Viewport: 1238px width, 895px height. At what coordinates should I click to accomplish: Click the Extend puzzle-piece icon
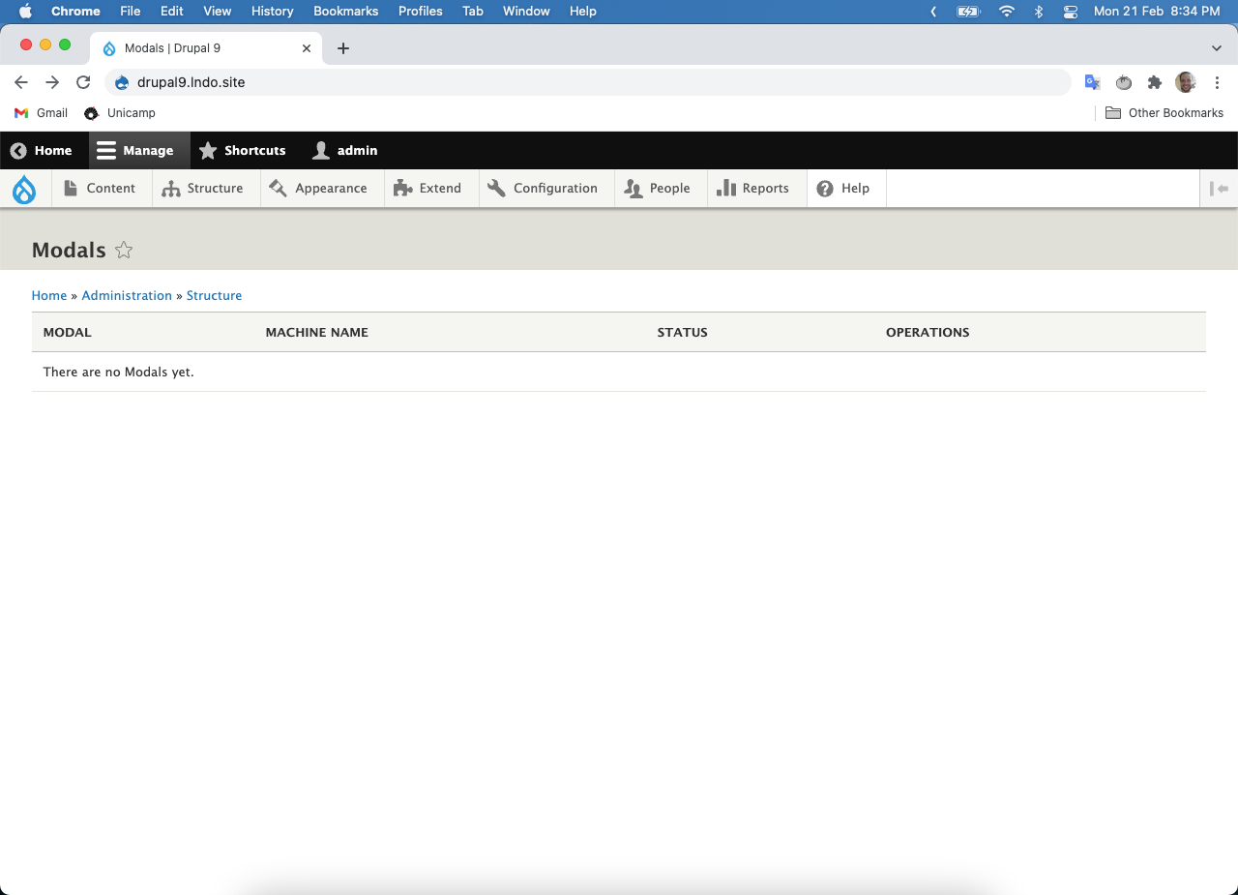pos(401,188)
